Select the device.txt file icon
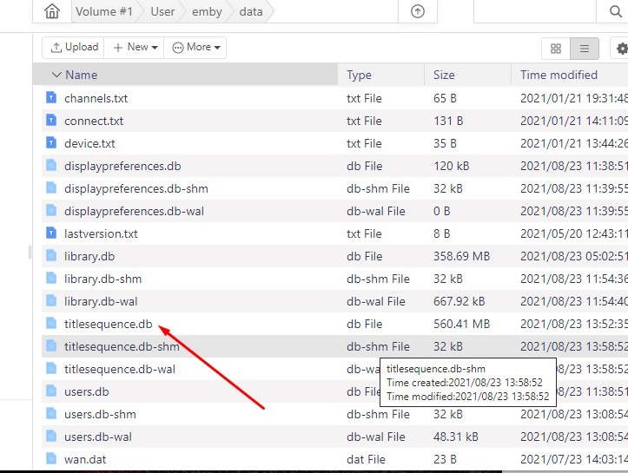The width and height of the screenshot is (628, 473). point(51,142)
